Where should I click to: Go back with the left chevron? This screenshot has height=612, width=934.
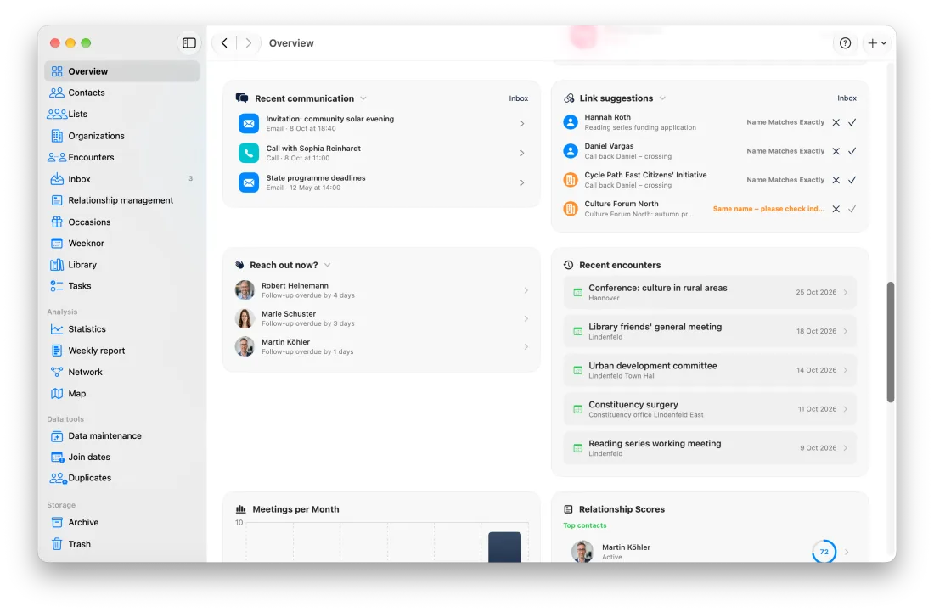tap(224, 42)
